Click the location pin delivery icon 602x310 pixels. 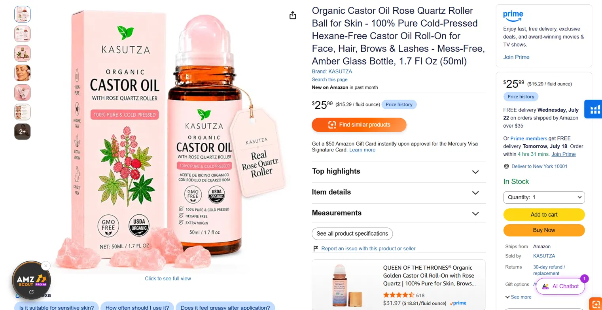click(x=506, y=166)
